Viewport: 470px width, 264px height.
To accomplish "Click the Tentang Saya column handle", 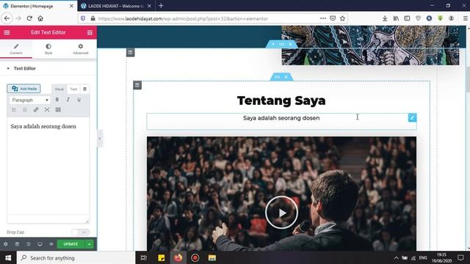I will [137, 85].
